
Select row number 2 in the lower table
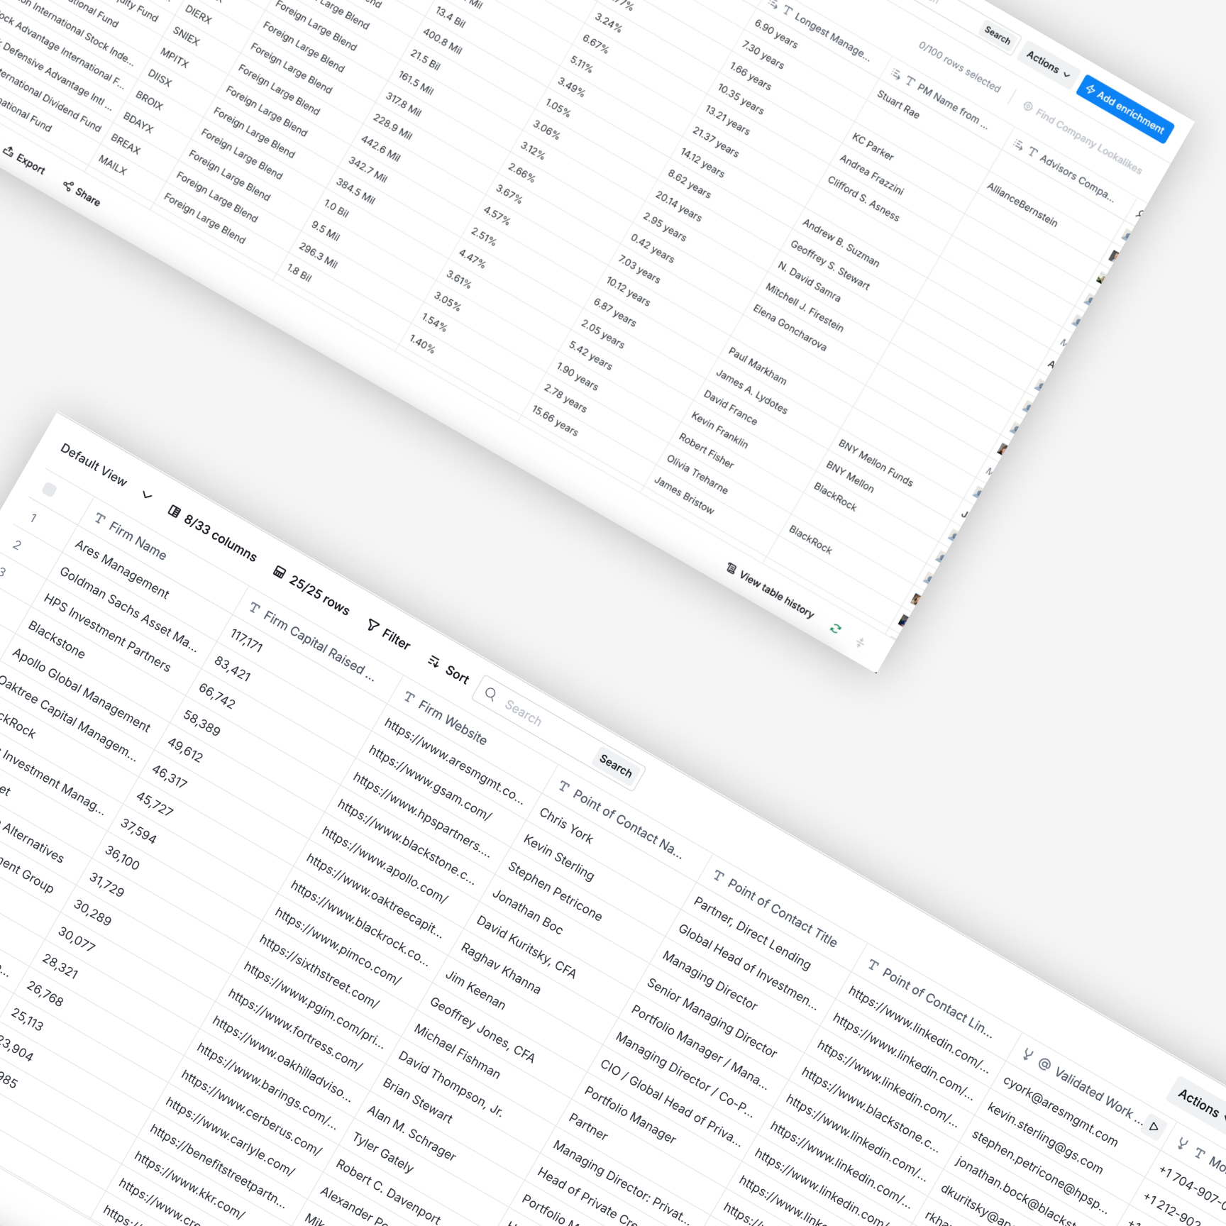coord(17,544)
